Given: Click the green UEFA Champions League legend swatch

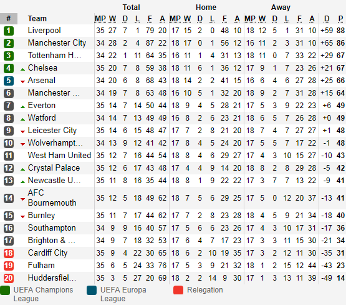Looking at the screenshot, I should click(5, 291).
